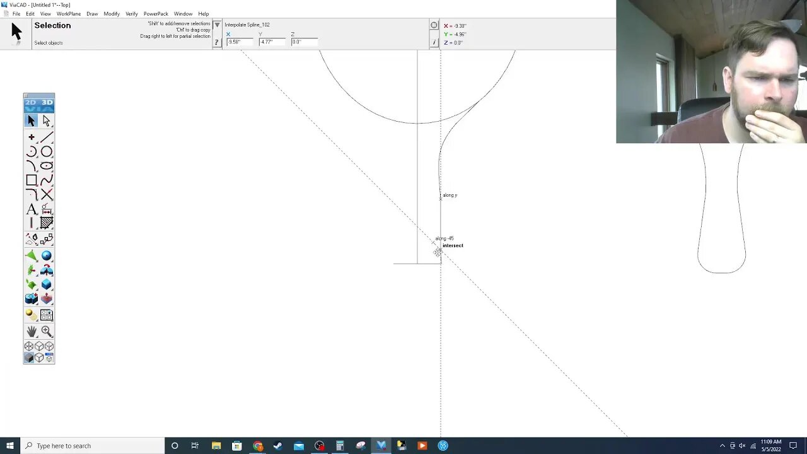Toggle the 2D/3D VIA palette header
Viewport: 807px width, 454px height.
tap(39, 105)
